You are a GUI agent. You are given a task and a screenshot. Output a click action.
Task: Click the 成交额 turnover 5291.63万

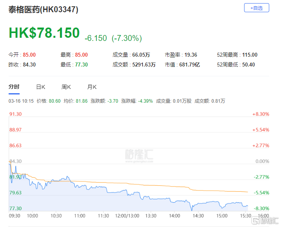(x=144, y=65)
